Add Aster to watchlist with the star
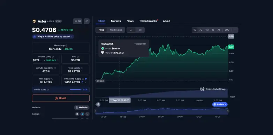 click(78, 21)
